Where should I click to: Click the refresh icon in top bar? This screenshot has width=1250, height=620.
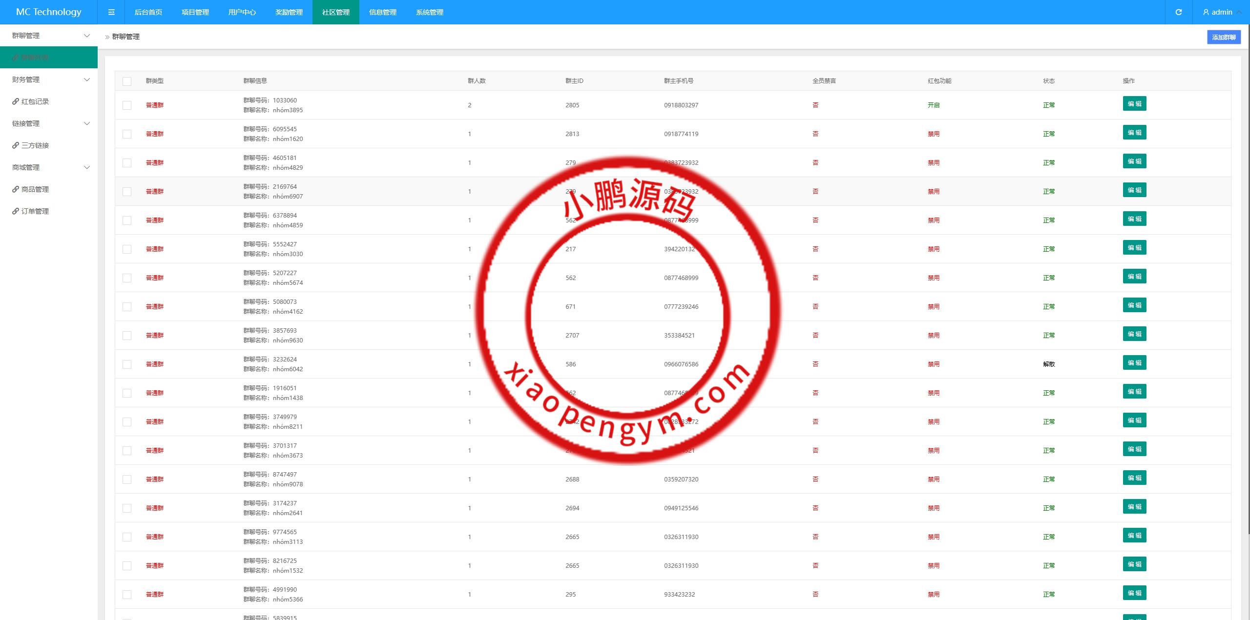(x=1179, y=12)
